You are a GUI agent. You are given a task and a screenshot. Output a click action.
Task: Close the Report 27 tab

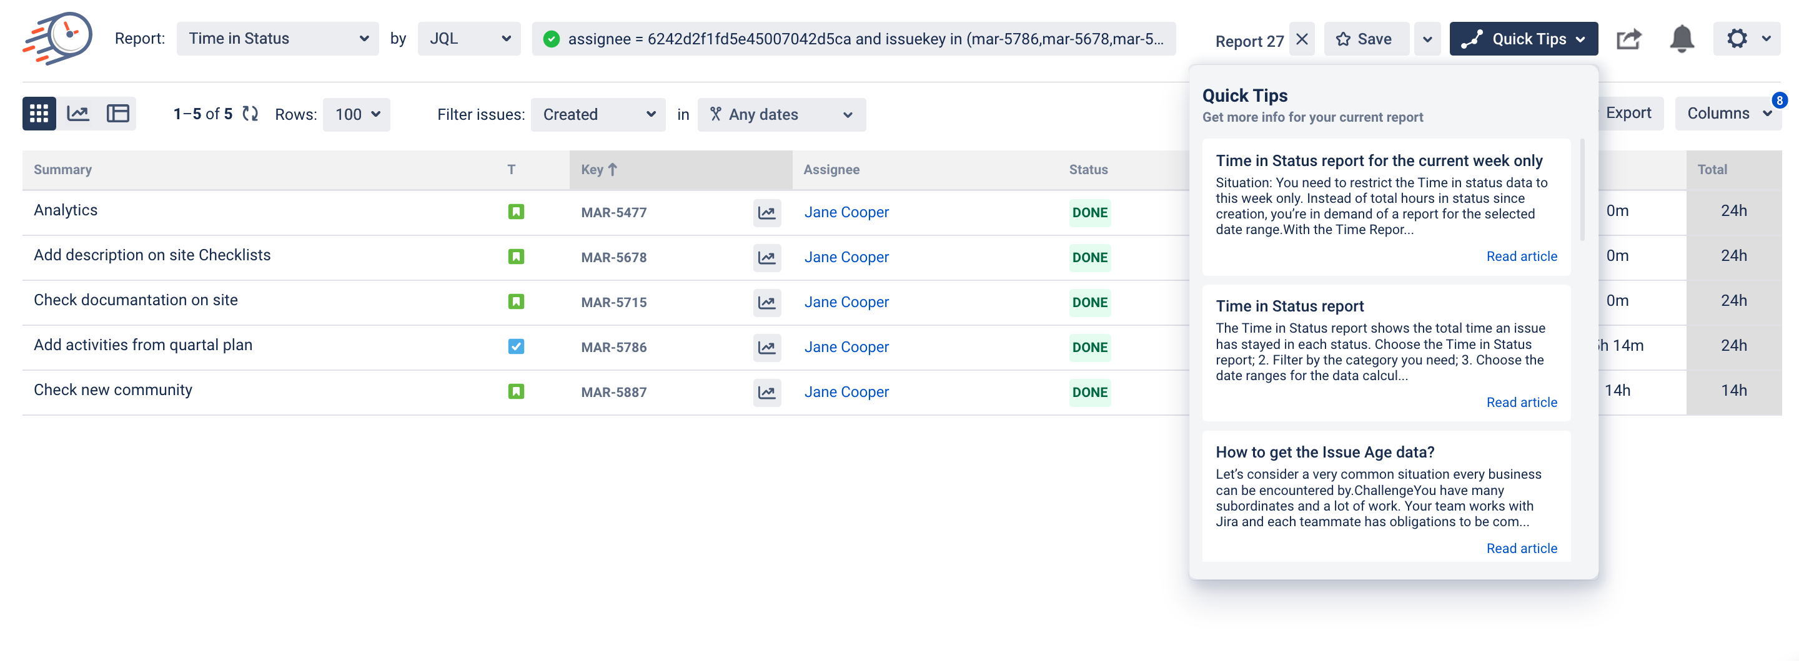pyautogui.click(x=1302, y=39)
